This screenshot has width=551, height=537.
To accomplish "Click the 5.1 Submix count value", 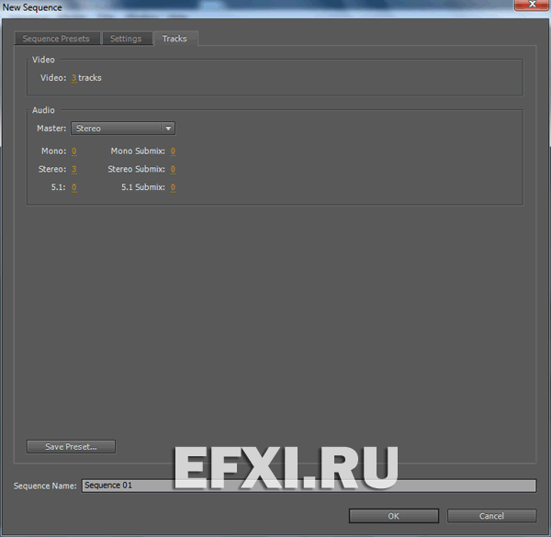I will pyautogui.click(x=172, y=187).
